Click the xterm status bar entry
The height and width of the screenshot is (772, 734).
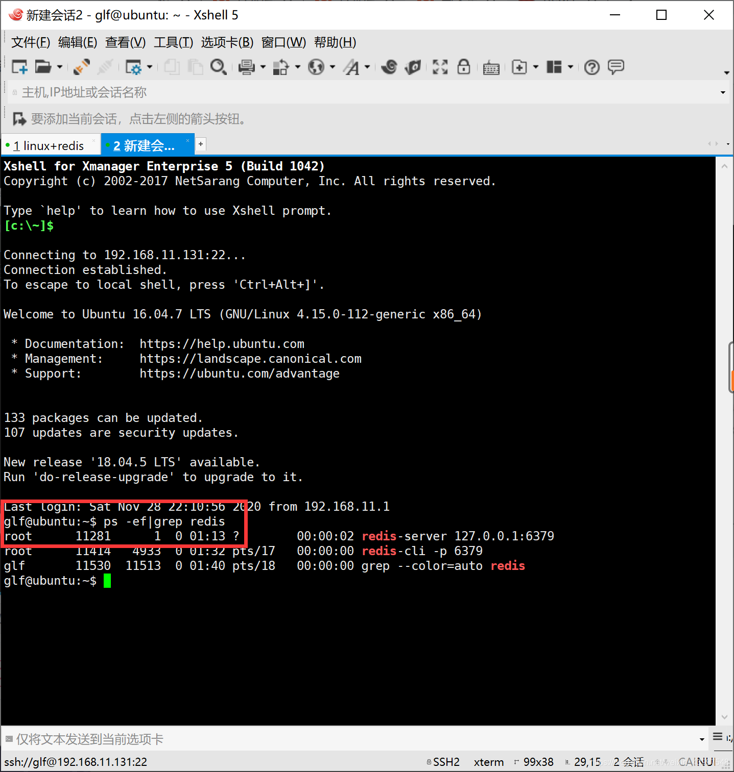[x=489, y=762]
